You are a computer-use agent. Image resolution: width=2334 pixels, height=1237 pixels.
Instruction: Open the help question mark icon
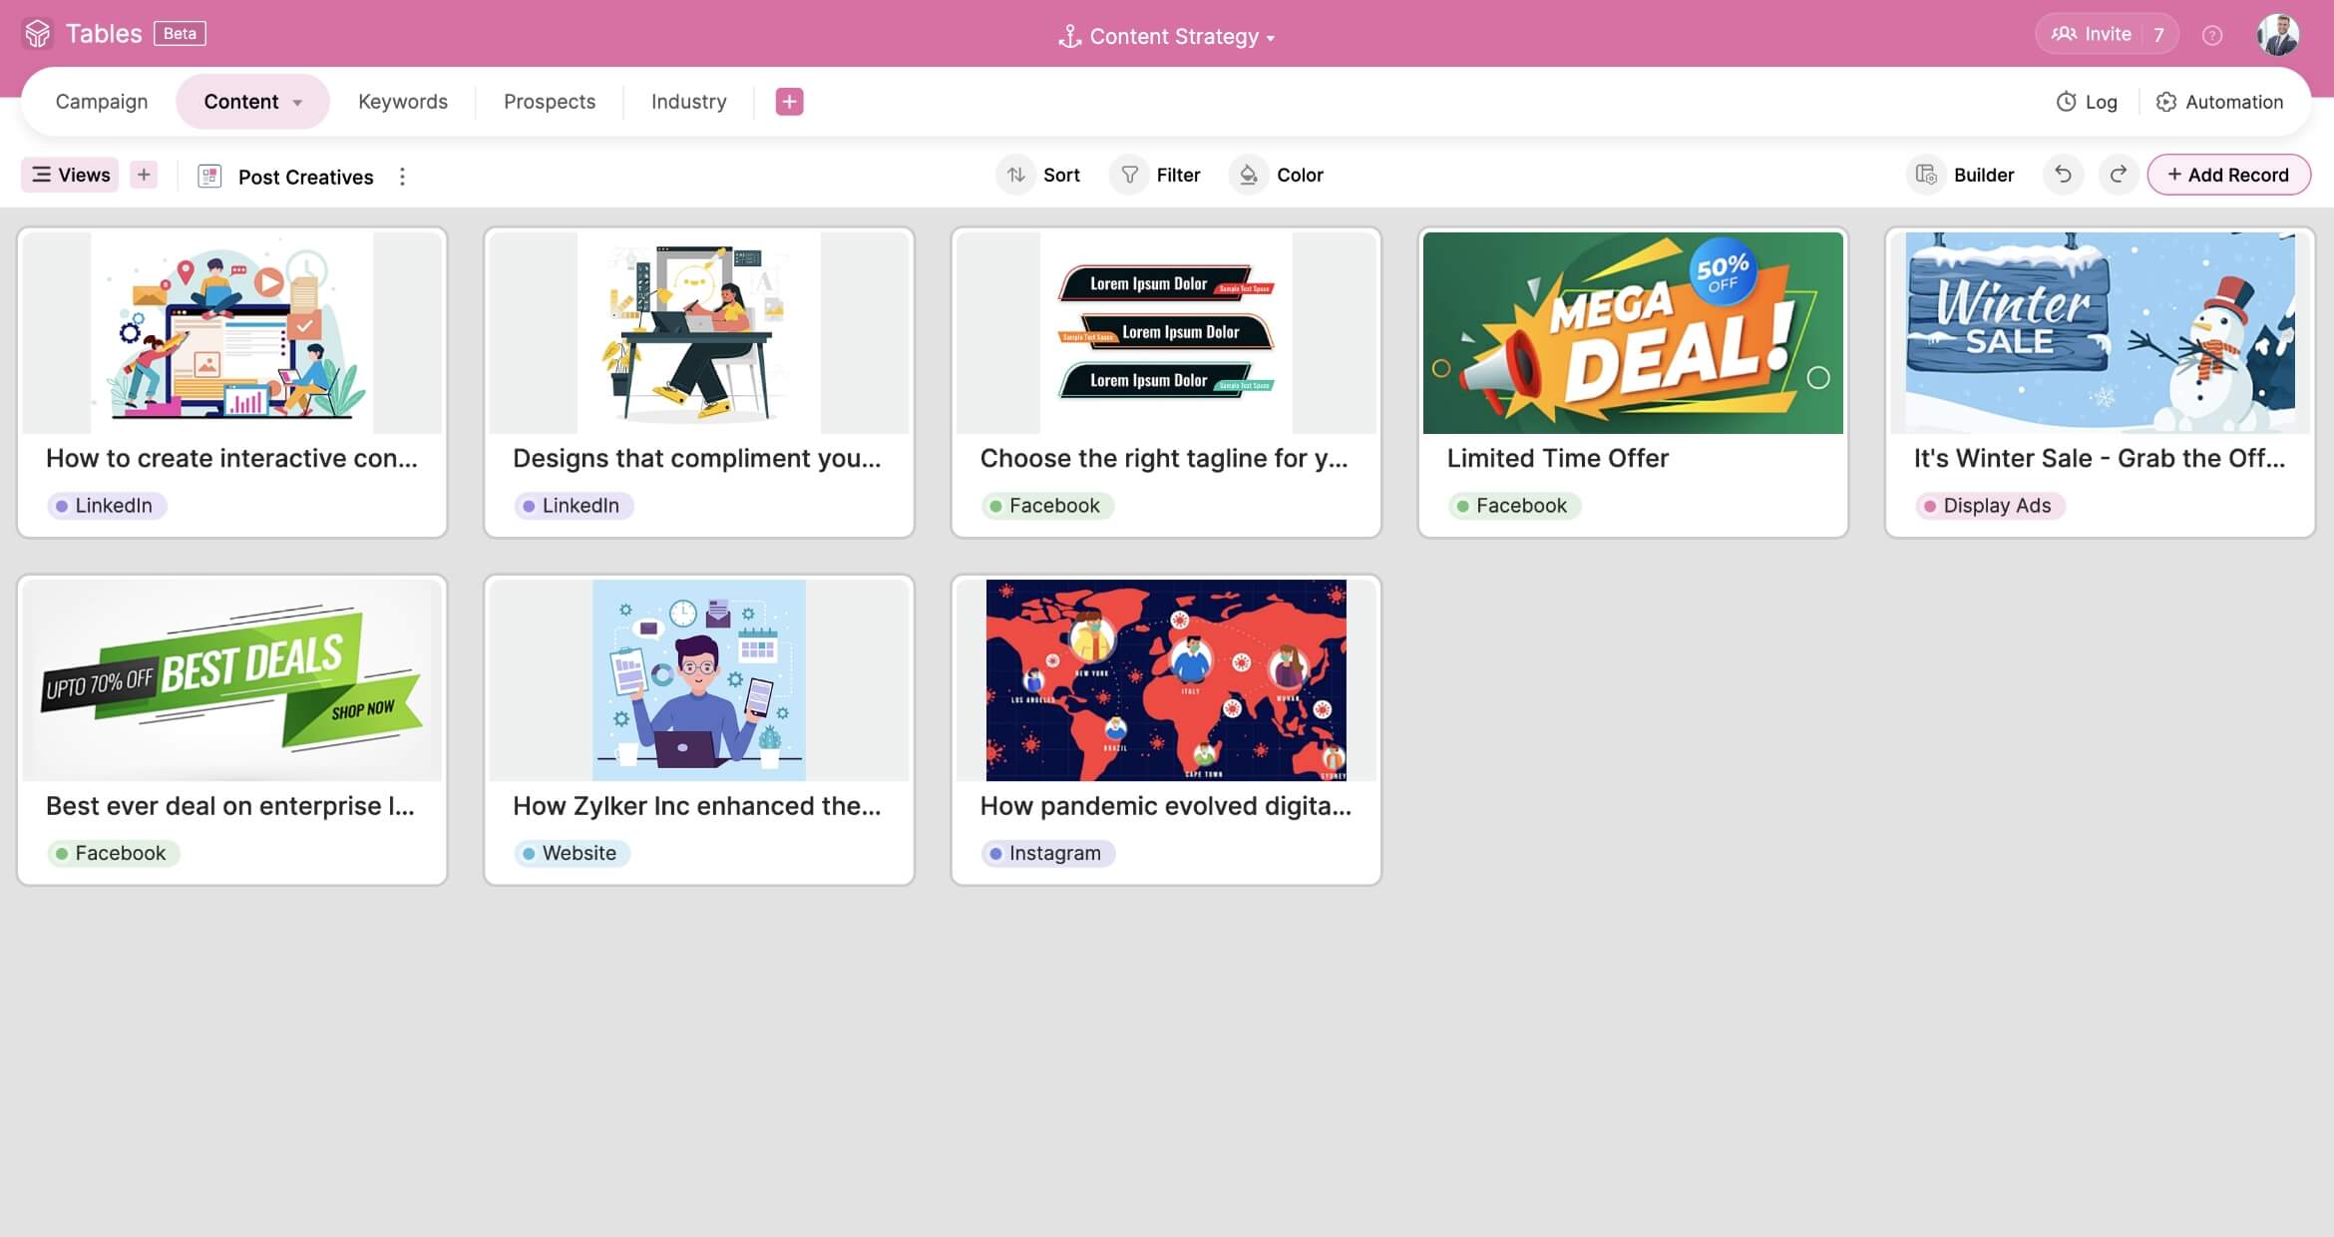click(2211, 35)
